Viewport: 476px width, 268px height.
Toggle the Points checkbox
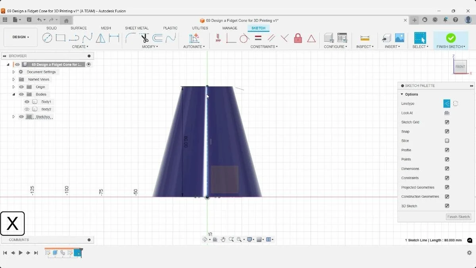[x=447, y=159]
